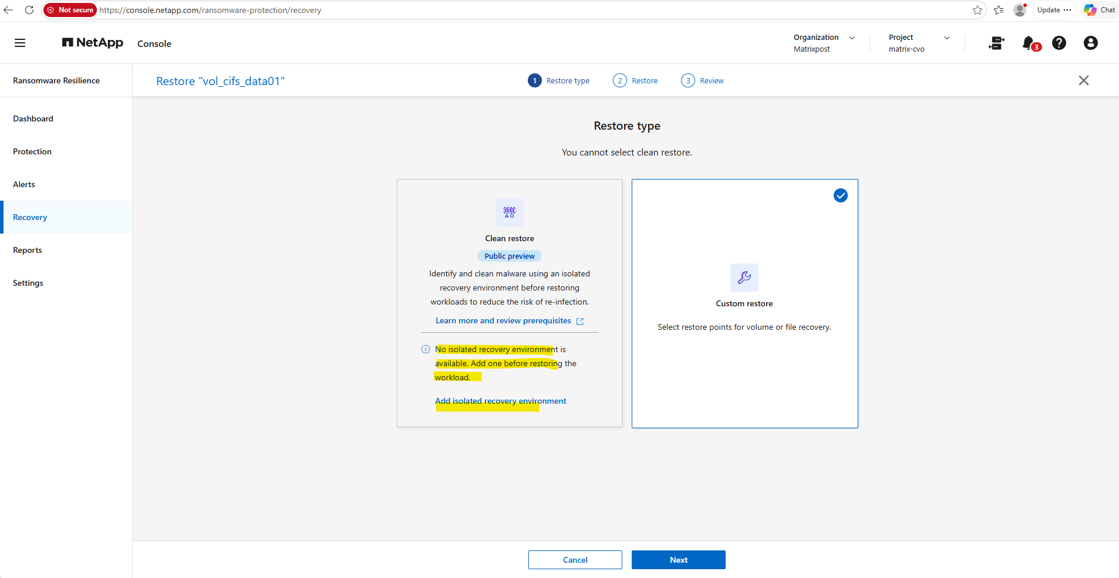Select the Custom restore card
Image resolution: width=1119 pixels, height=578 pixels.
pos(745,303)
